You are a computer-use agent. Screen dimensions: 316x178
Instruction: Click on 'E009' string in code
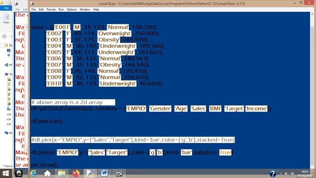(x=54, y=77)
